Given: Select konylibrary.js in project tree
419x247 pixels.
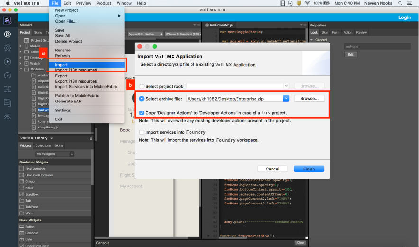Looking at the screenshot, I should (48, 127).
